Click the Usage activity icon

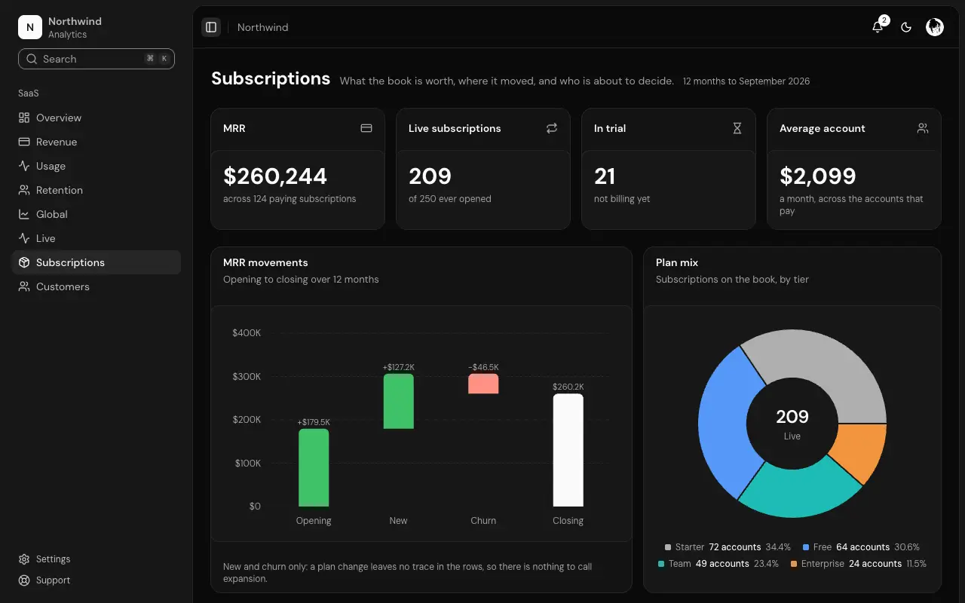(x=24, y=166)
